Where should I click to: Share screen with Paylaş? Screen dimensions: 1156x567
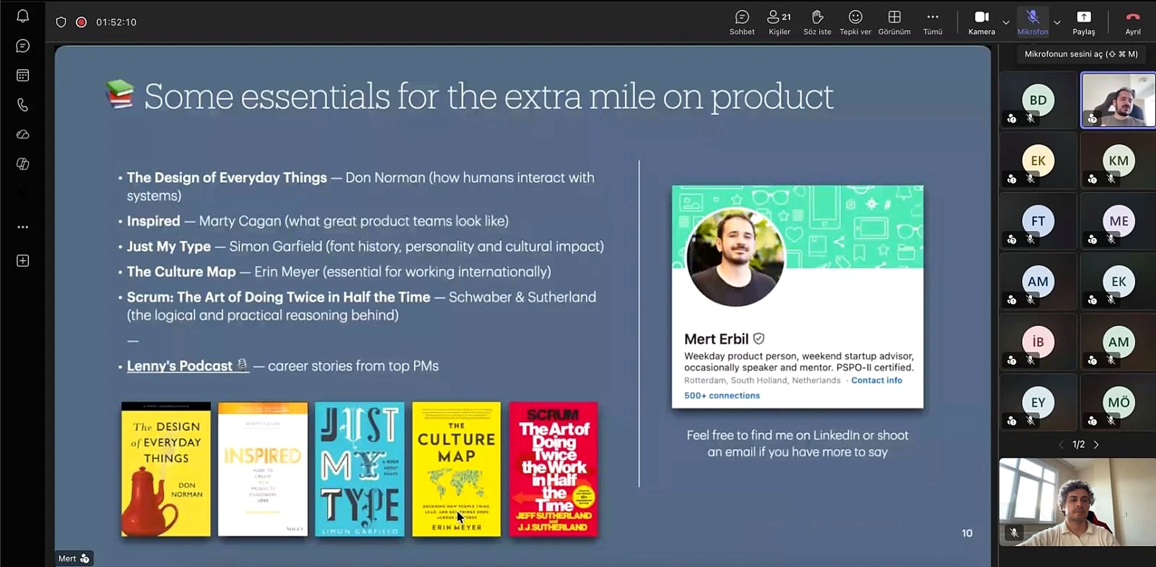point(1083,23)
